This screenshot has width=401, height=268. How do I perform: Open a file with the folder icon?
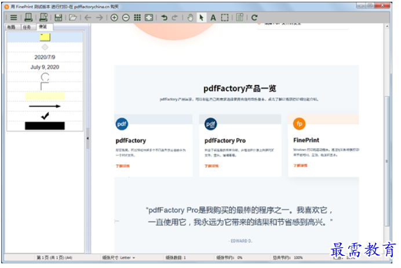[73, 17]
